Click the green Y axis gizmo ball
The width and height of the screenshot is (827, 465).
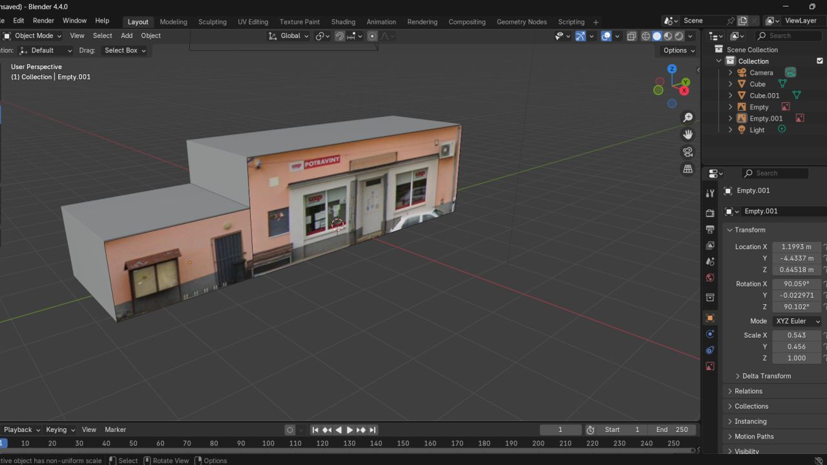pyautogui.click(x=686, y=82)
